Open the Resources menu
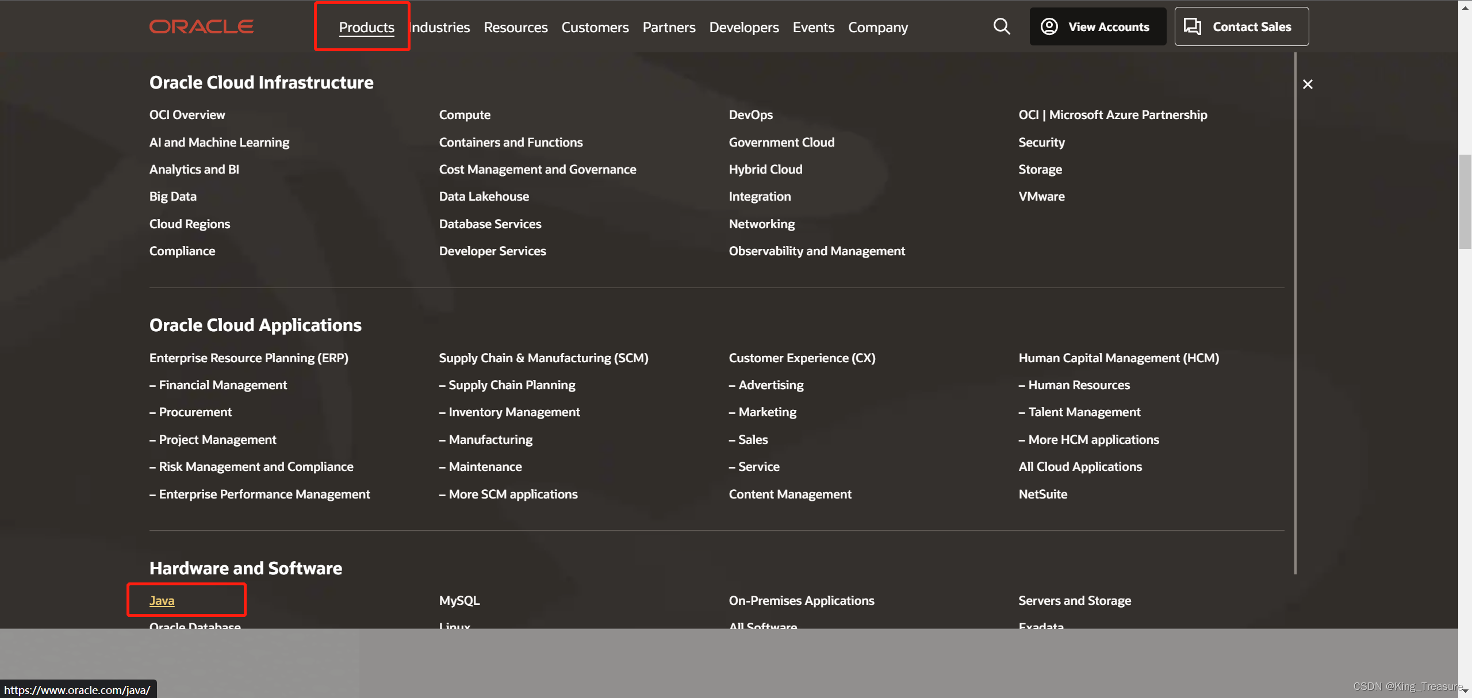1472x698 pixels. click(515, 27)
